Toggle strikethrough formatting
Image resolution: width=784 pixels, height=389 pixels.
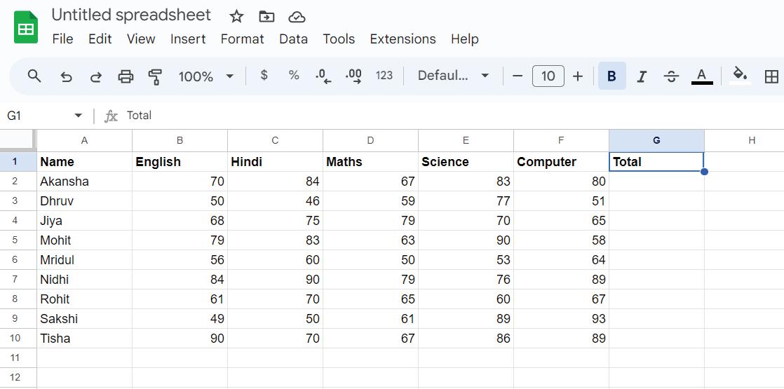(x=671, y=76)
